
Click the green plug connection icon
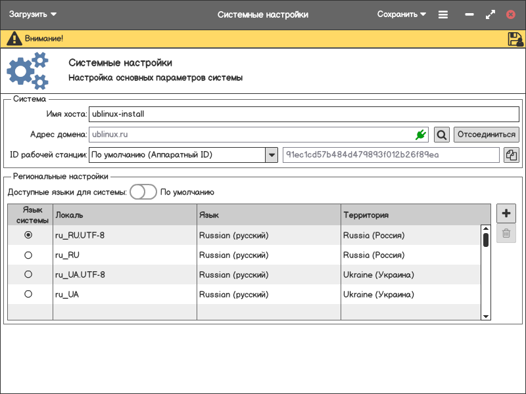pos(421,135)
